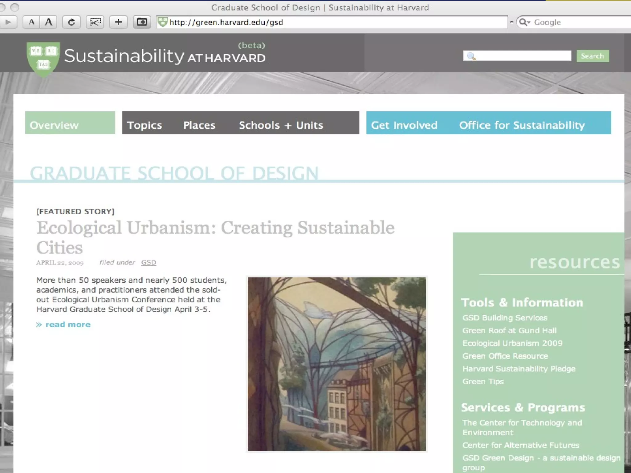
Task: Open the Google search magnifier dropdown
Action: (x=524, y=22)
